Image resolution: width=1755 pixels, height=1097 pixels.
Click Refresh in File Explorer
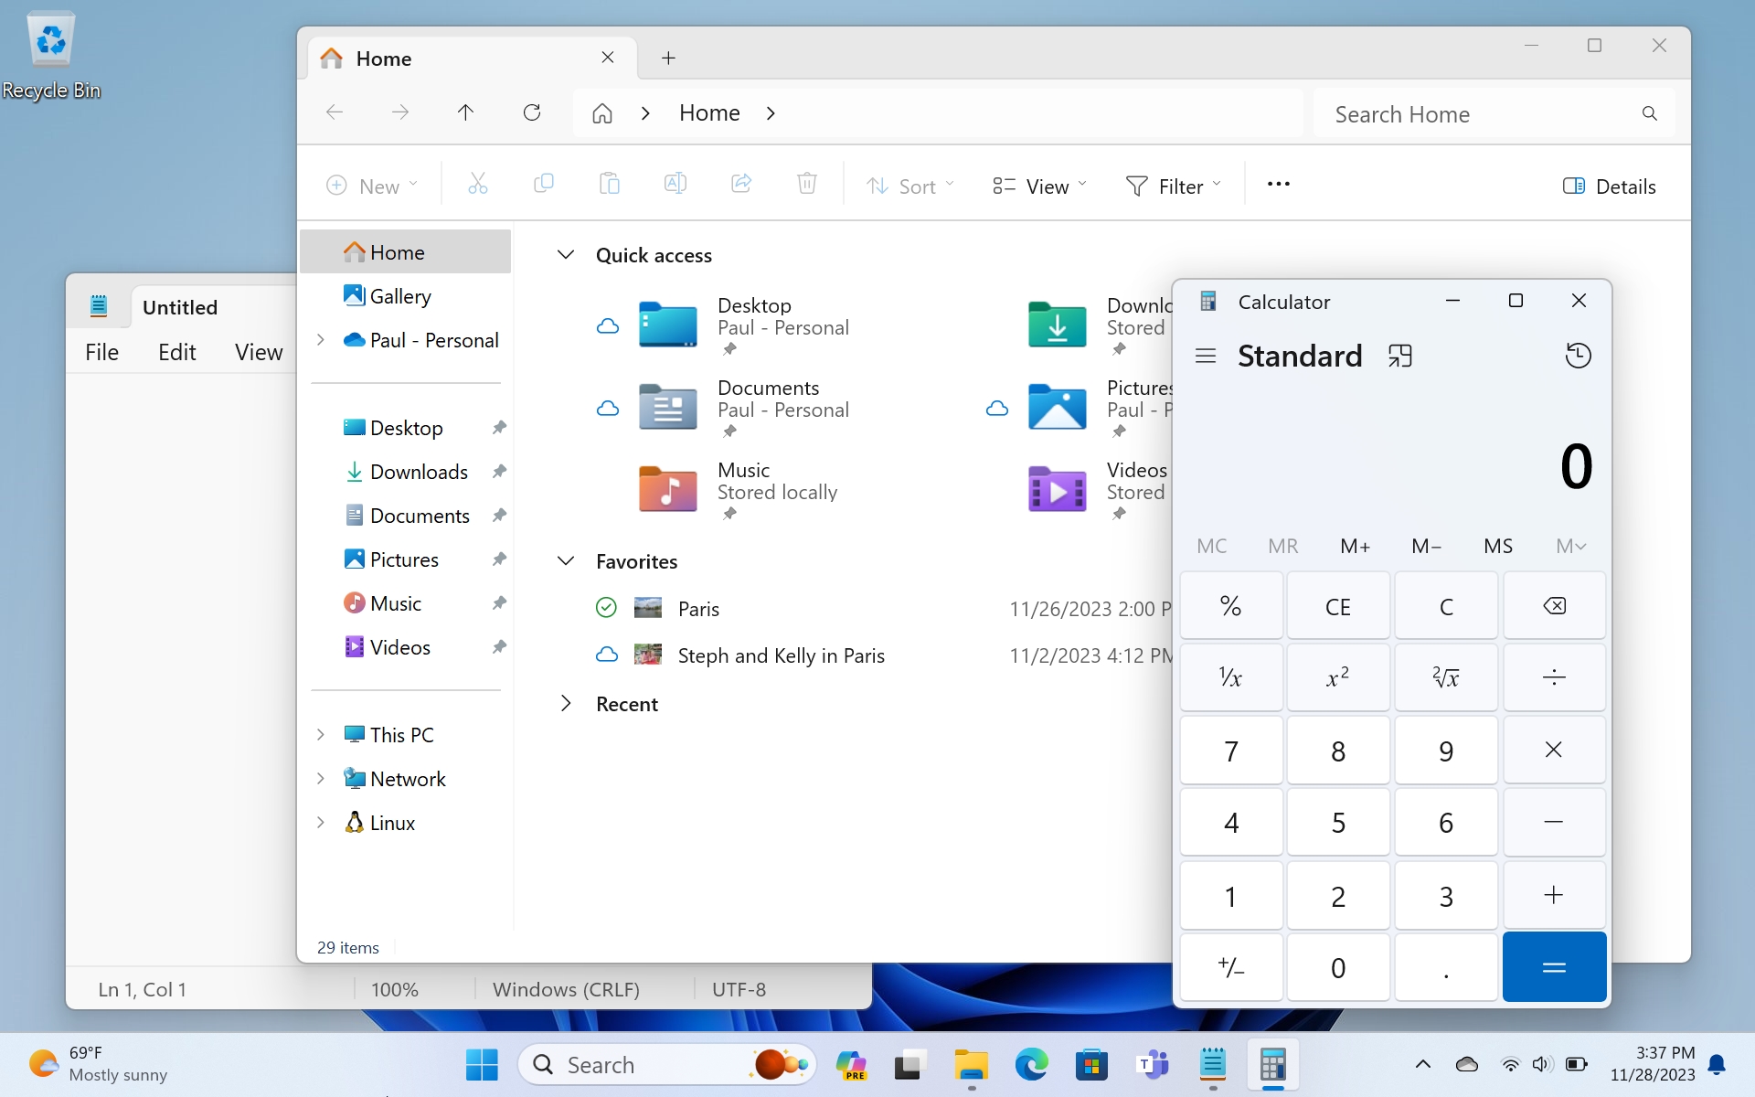[x=532, y=112]
